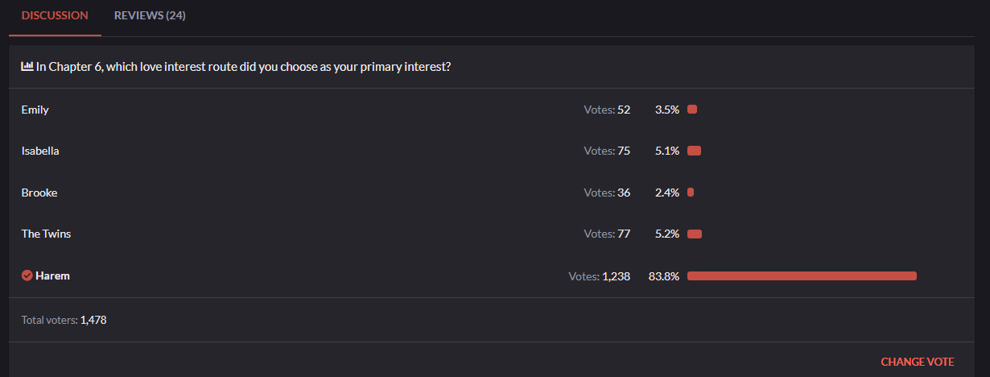990x377 pixels.
Task: Click Harem's 1,238 votes count
Action: click(x=616, y=276)
